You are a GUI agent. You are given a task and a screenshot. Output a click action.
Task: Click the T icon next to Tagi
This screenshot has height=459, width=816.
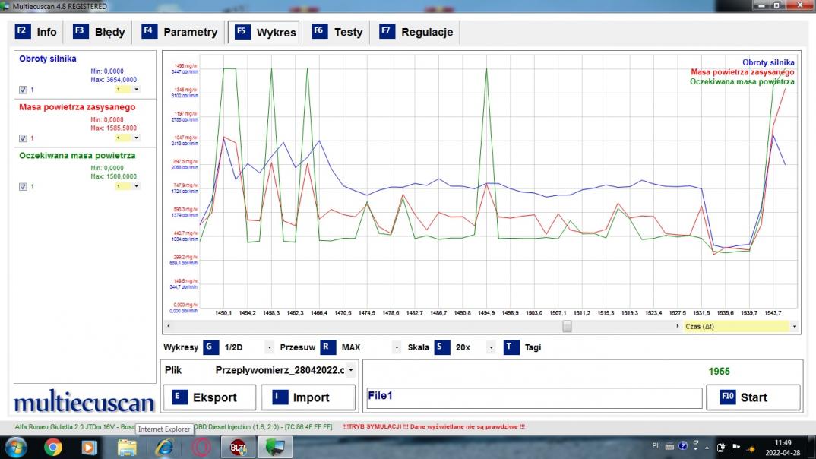point(511,347)
